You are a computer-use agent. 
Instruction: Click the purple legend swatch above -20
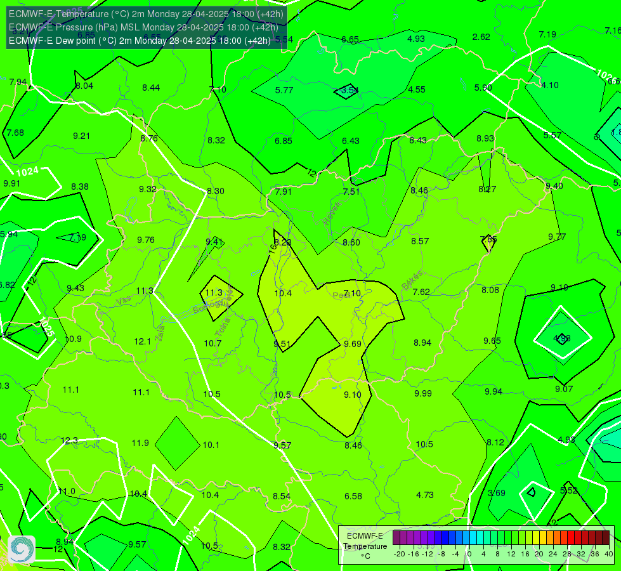(x=396, y=538)
